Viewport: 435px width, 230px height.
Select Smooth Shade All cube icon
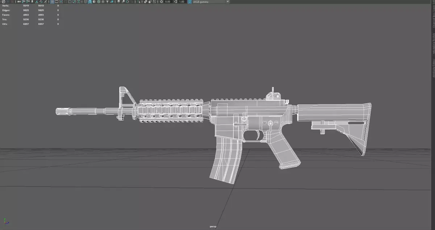[90, 2]
